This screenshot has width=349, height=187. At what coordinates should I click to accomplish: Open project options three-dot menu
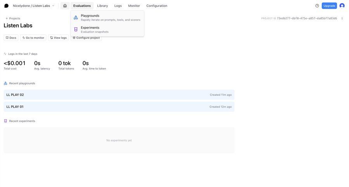tap(342, 19)
